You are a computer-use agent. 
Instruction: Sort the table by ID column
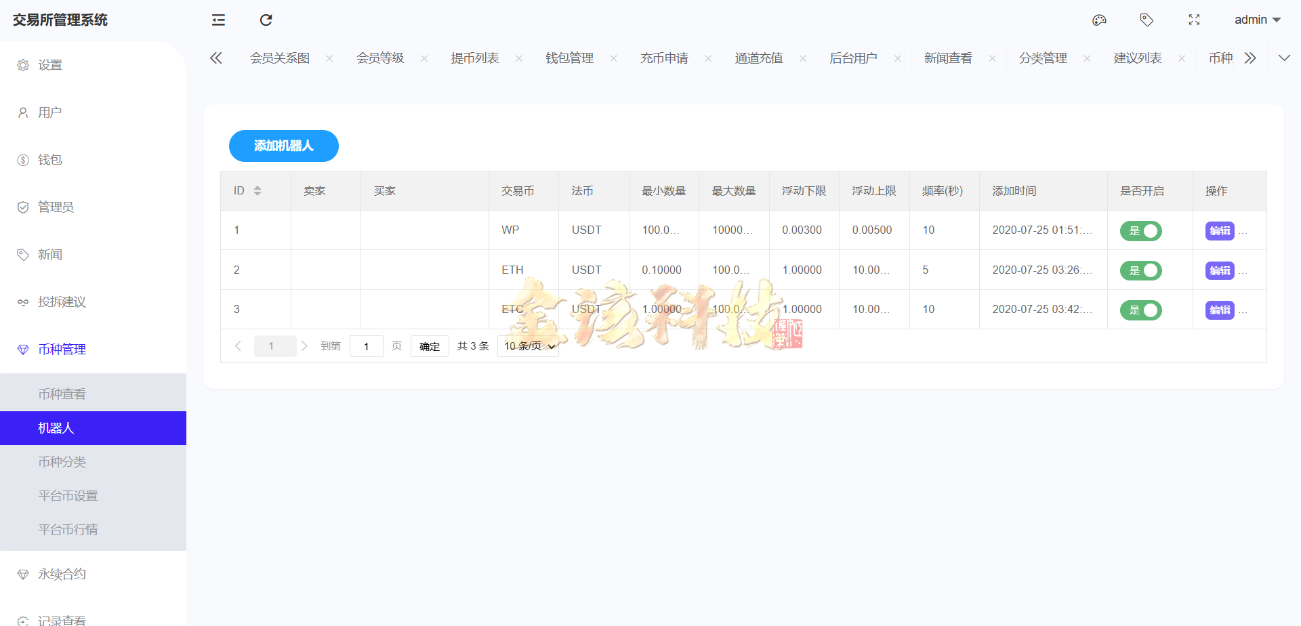pos(257,190)
